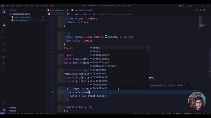
Task: Open the Extensions view
Action: click(3, 37)
